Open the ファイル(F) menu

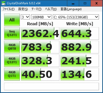coord(9,9)
